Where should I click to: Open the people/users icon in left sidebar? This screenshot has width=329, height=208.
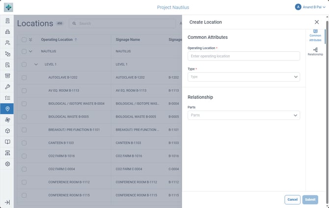point(7,43)
